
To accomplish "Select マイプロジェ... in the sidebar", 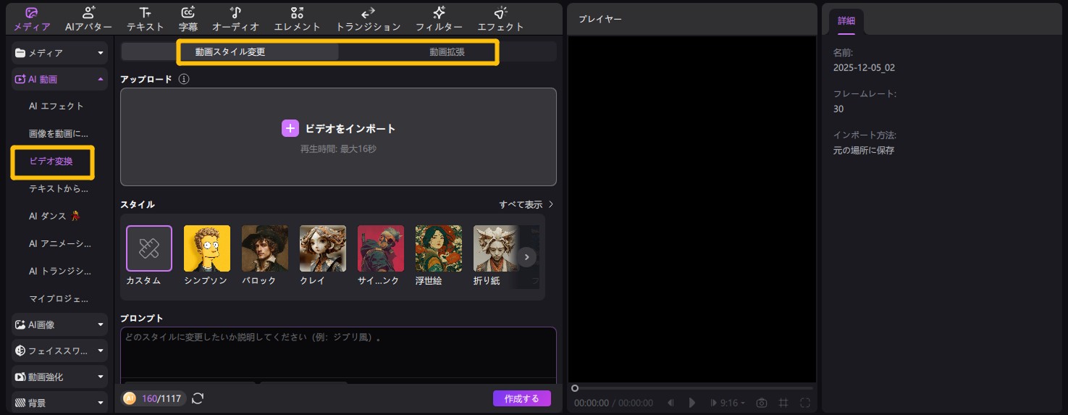I will [x=59, y=299].
